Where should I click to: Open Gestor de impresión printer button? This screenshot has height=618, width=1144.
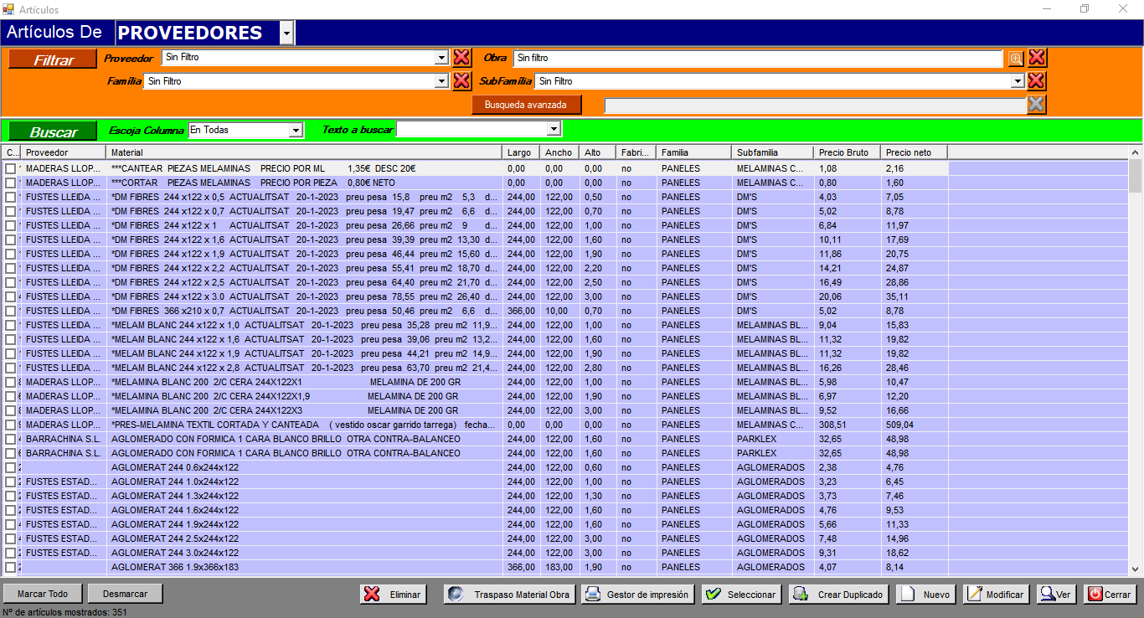(x=639, y=595)
